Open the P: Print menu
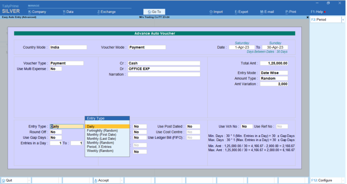This screenshot has width=347, height=184. click(x=291, y=12)
